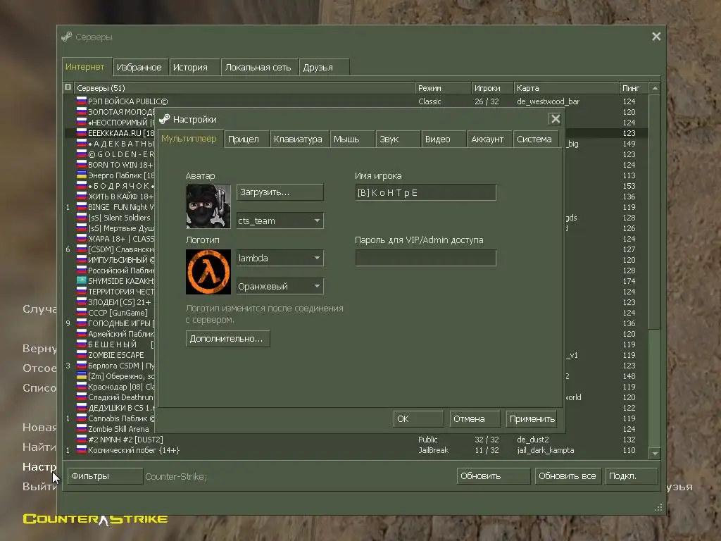Select the ZOMBIE ESCAPE server row
The width and height of the screenshot is (721, 541).
click(116, 355)
